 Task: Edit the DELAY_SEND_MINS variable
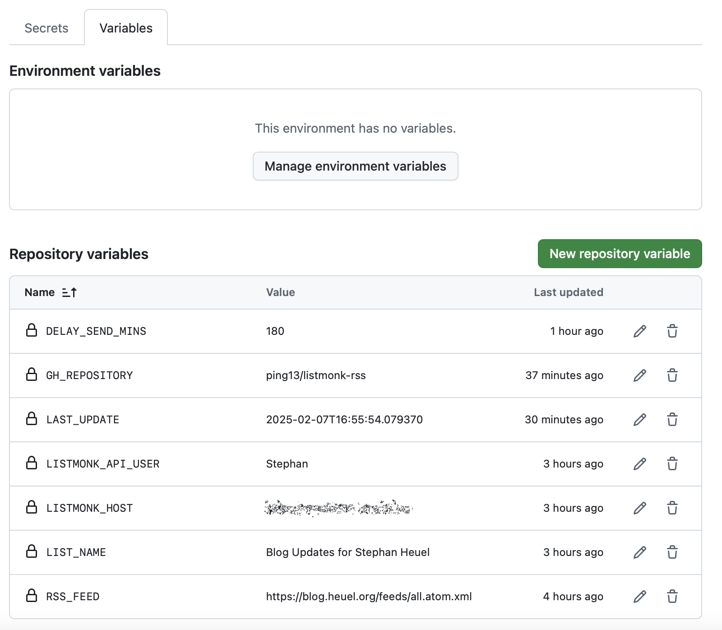coord(640,331)
